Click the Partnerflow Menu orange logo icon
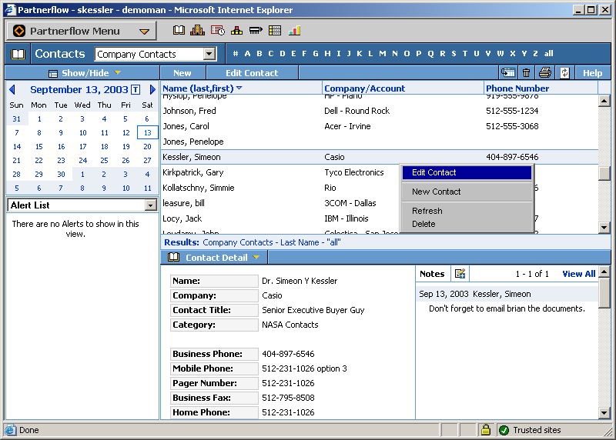616x440 pixels. (18, 31)
